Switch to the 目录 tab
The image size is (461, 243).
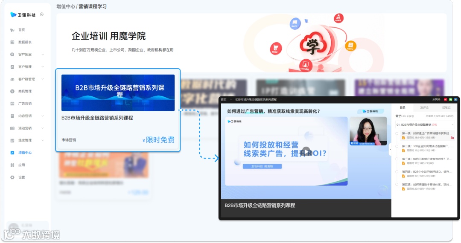(403, 108)
